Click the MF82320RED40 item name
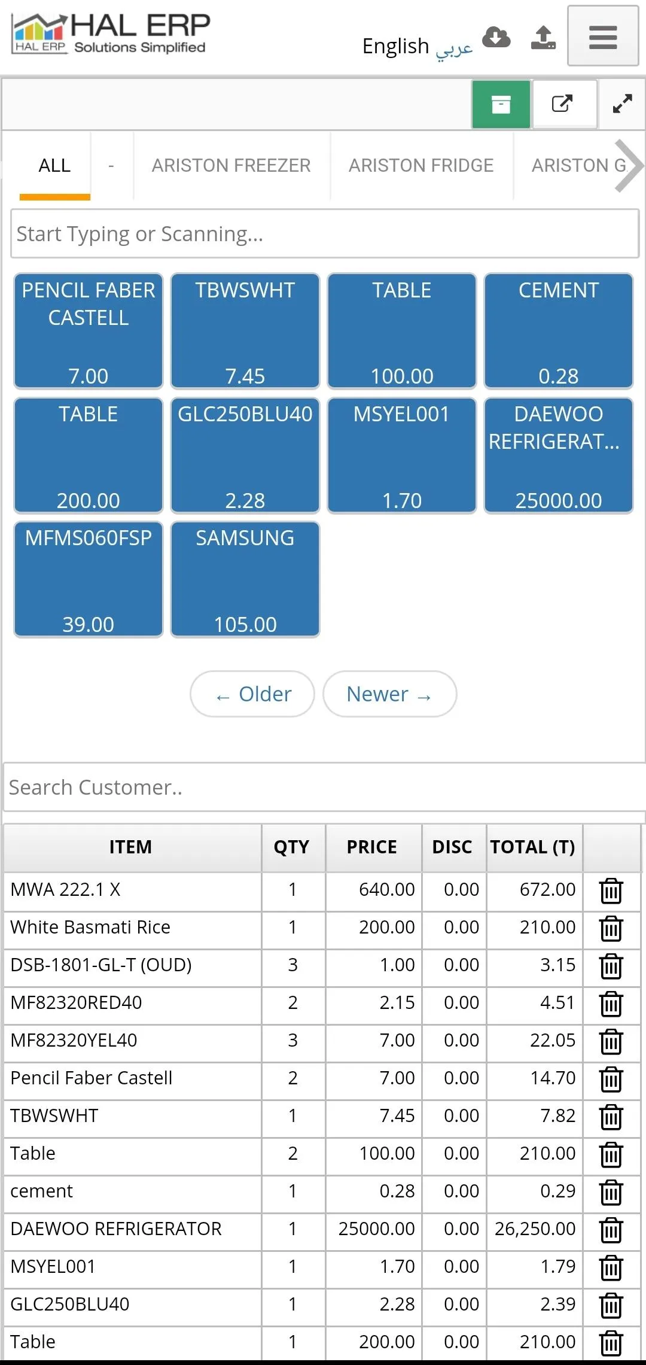Viewport: 646px width, 1365px height. tap(76, 1003)
